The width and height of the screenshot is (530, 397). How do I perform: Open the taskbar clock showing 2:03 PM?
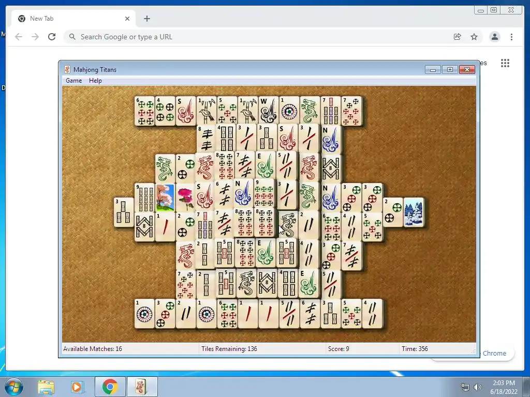(504, 387)
